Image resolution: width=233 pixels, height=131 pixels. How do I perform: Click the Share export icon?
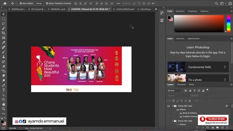coord(230,3)
